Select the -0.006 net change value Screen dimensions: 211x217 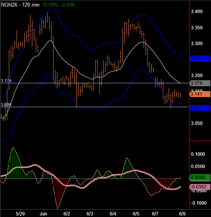click(x=68, y=5)
